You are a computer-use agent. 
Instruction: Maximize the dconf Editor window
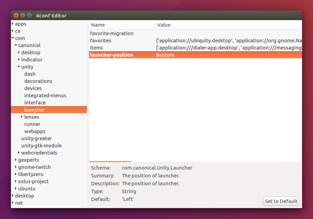pyautogui.click(x=29, y=15)
